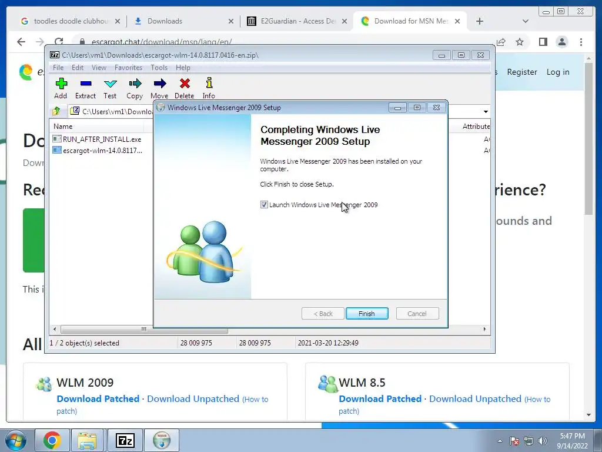The height and width of the screenshot is (452, 602).
Task: Open the Chrome tab search chevron
Action: coord(526,21)
